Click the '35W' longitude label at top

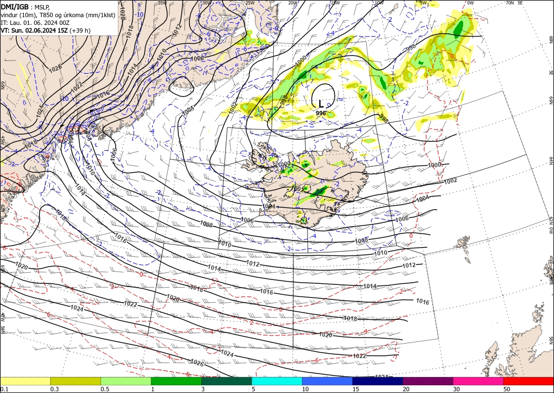coord(162,3)
